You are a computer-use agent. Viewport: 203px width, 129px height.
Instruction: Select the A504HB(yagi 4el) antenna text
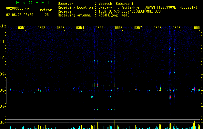click(x=114, y=15)
